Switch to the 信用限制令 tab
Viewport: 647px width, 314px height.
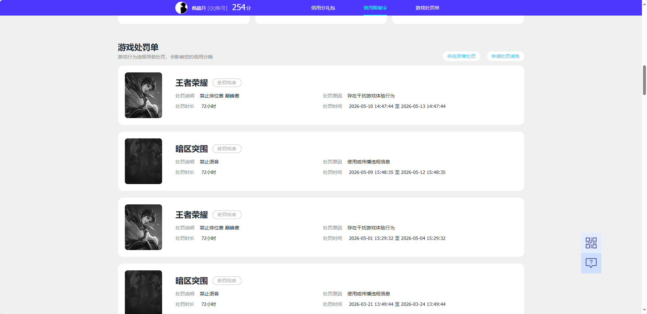(x=375, y=8)
